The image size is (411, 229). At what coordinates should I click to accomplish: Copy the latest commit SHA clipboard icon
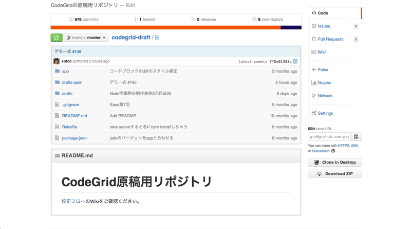(x=295, y=61)
